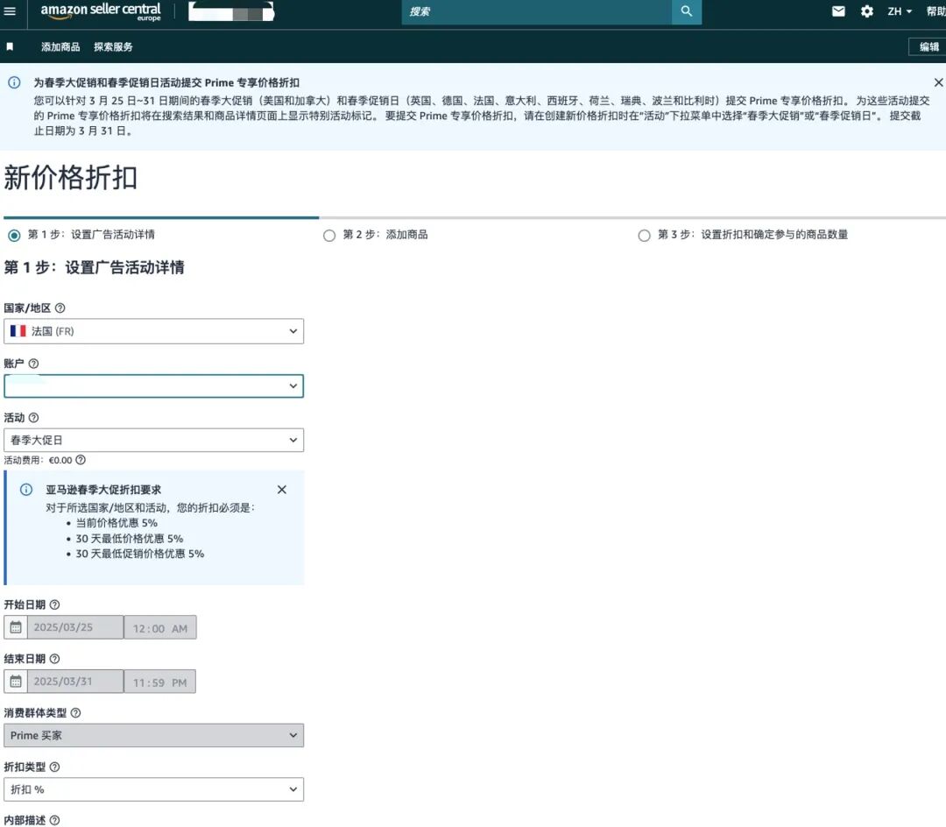The image size is (946, 827).
Task: Click the orange search magnifier icon
Action: [x=687, y=12]
